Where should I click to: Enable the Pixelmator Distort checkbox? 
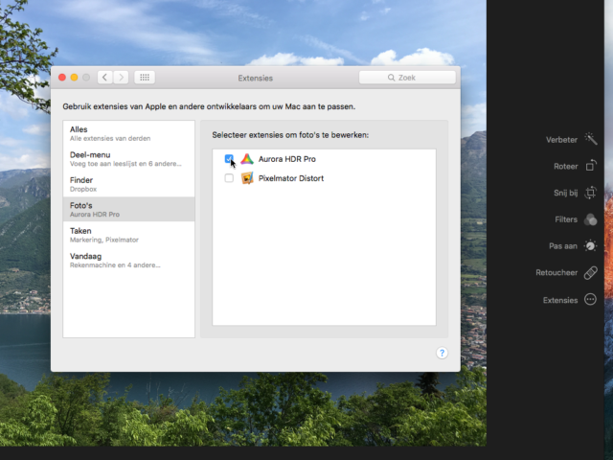coord(229,178)
